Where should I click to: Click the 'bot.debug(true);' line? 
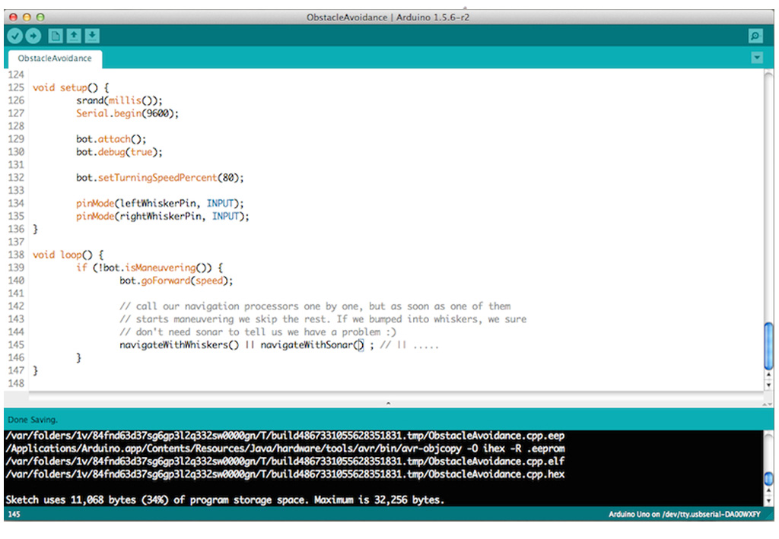(119, 152)
